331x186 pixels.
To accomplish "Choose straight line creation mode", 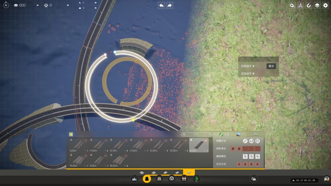I will pos(245,141).
